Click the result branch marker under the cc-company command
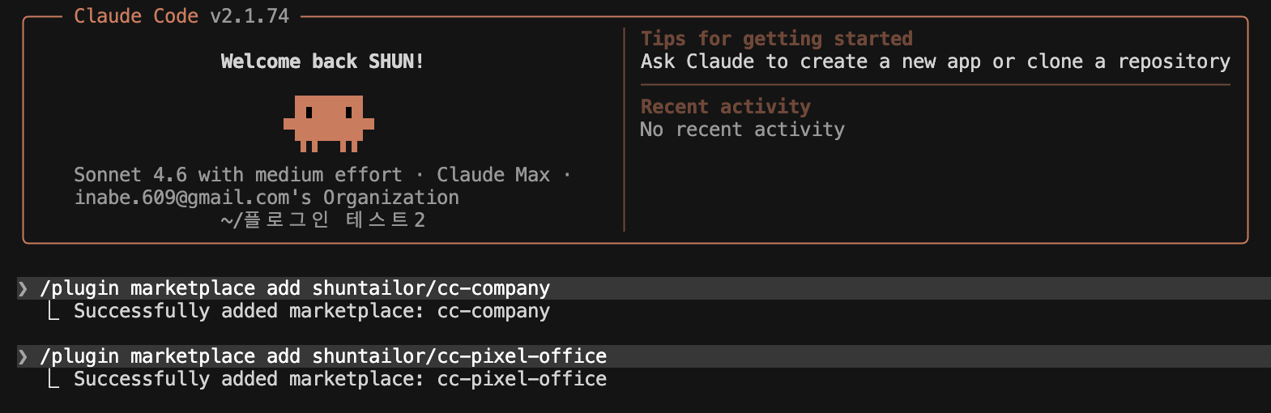 [x=53, y=311]
